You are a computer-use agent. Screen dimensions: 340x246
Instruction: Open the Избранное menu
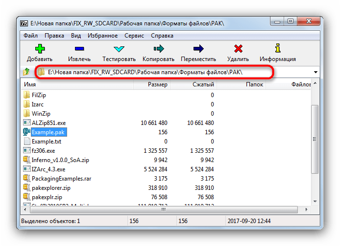click(x=102, y=36)
